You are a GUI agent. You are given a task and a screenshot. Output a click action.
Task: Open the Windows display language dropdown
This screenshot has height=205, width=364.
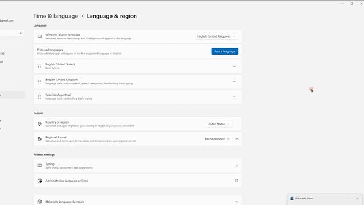pyautogui.click(x=217, y=36)
